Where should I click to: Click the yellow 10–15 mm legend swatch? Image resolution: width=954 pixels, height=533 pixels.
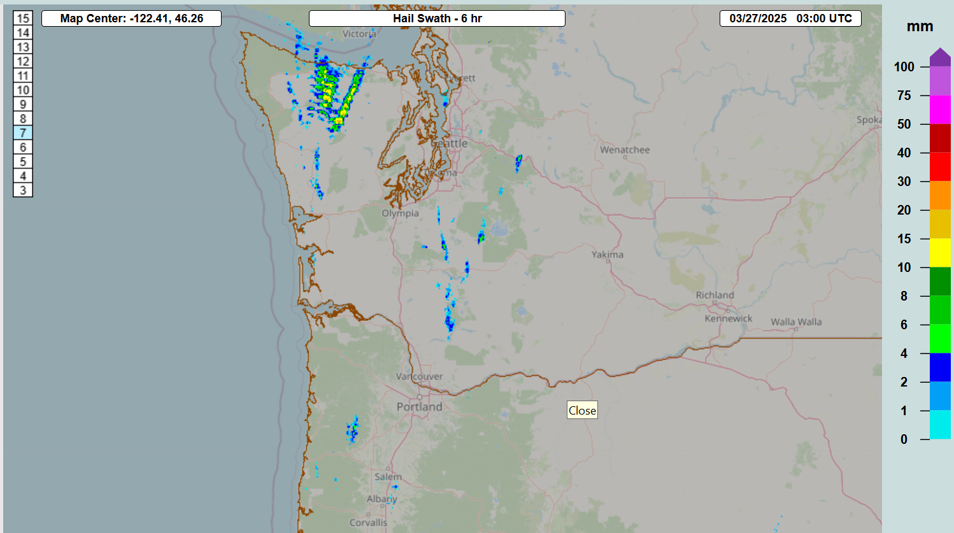pos(940,253)
